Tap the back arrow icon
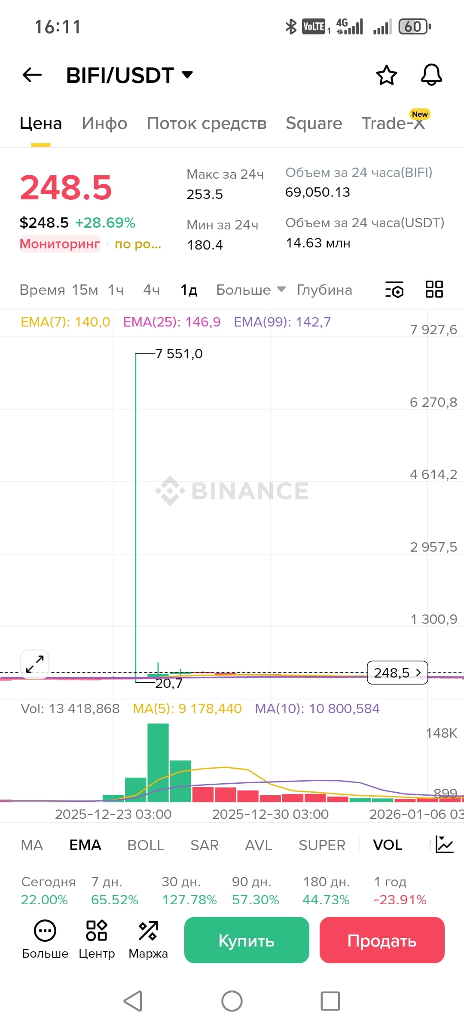464x1026 pixels. tap(32, 75)
